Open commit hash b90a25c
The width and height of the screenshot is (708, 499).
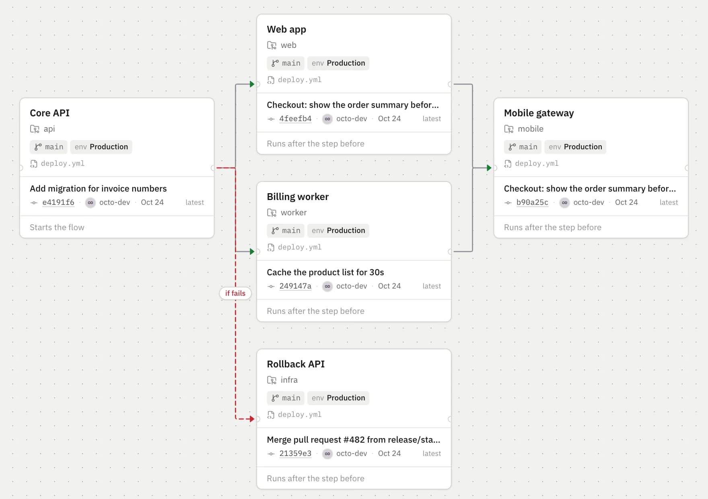point(532,202)
